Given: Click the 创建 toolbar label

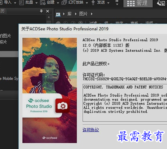Looking at the screenshot, I should [x=51, y=2].
